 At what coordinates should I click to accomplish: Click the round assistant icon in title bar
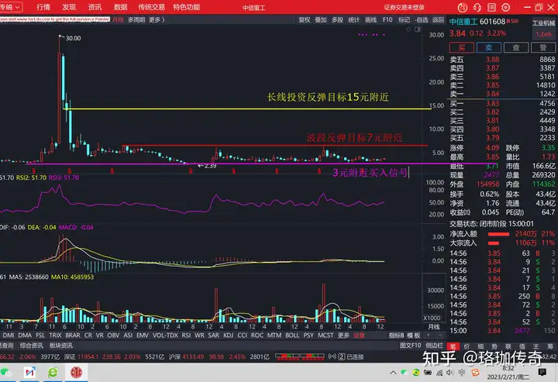click(x=462, y=7)
